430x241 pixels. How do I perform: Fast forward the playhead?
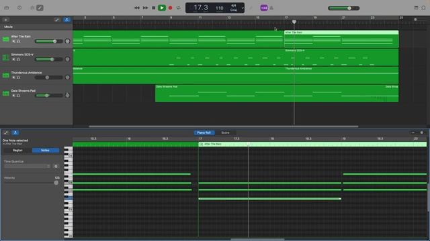145,8
